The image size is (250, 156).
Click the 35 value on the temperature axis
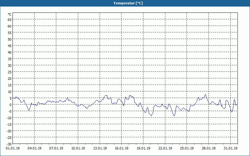[x=10, y=59]
